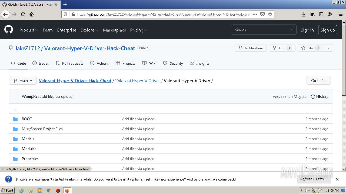This screenshot has height=194, width=346.
Task: Open page actions three-dot menu in URL bar
Action: pos(255,14)
